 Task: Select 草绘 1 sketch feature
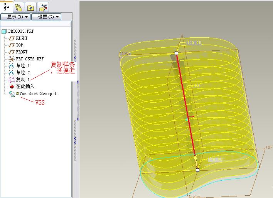pyautogui.click(x=23, y=66)
